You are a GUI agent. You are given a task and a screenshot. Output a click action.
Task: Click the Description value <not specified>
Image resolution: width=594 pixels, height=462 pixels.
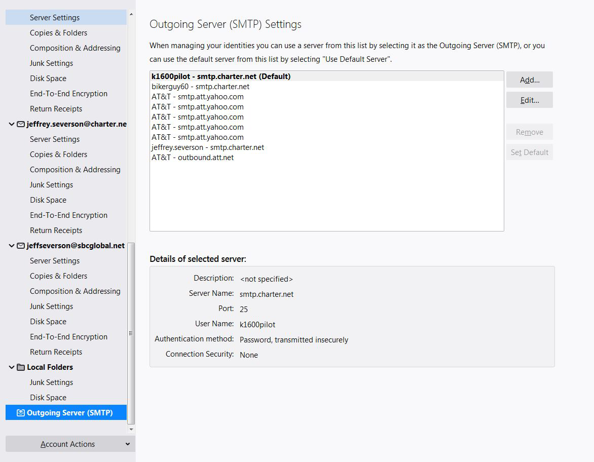click(x=266, y=279)
